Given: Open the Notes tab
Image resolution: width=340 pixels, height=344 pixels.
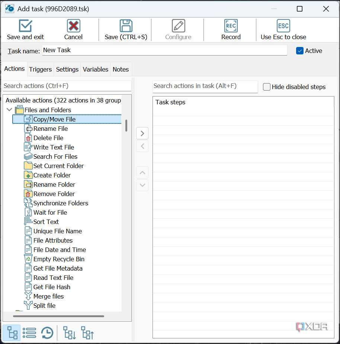Looking at the screenshot, I should tap(121, 69).
